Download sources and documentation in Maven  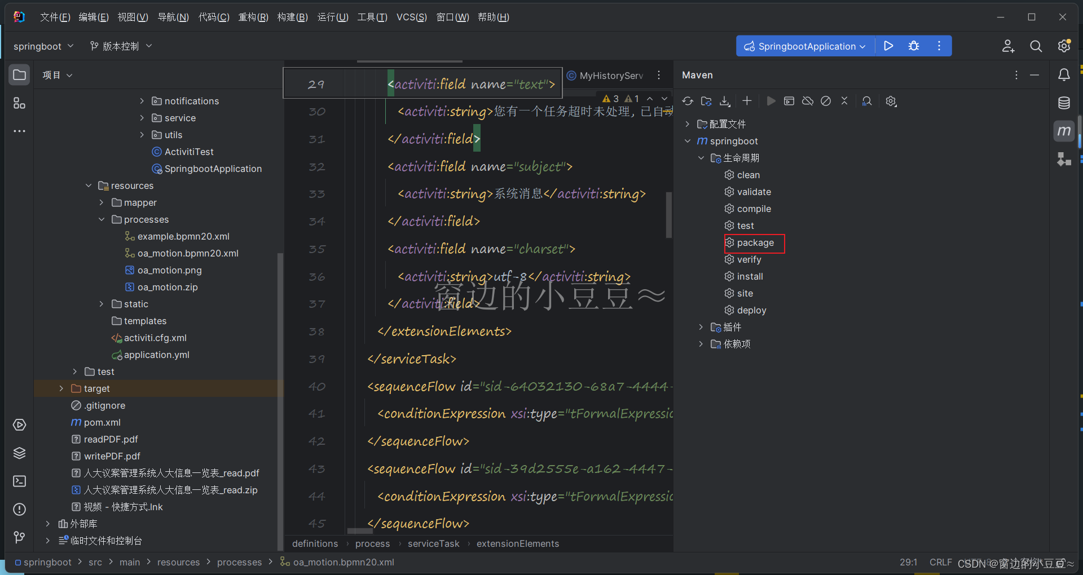coord(725,101)
